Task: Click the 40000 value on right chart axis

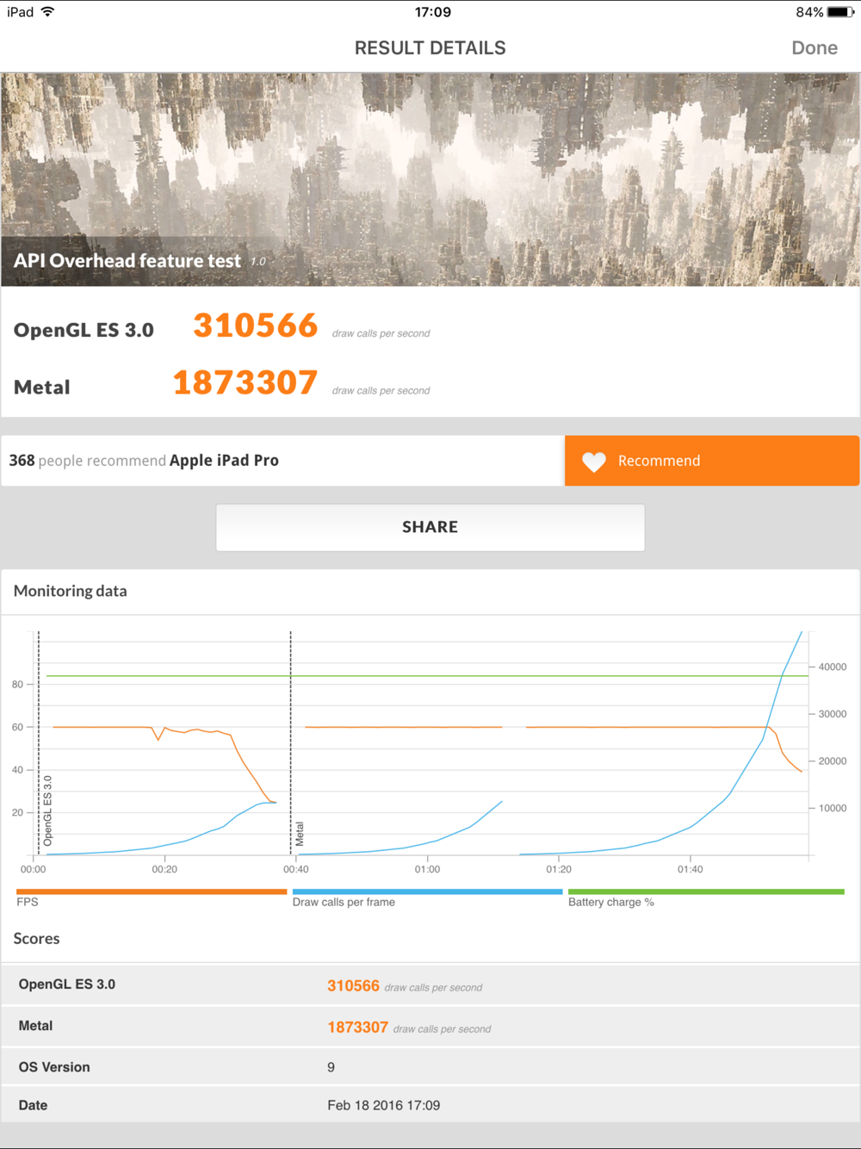Action: click(x=833, y=667)
